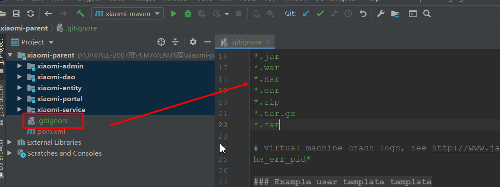Click the Git update project arrow
The height and width of the screenshot is (187, 500).
(306, 14)
